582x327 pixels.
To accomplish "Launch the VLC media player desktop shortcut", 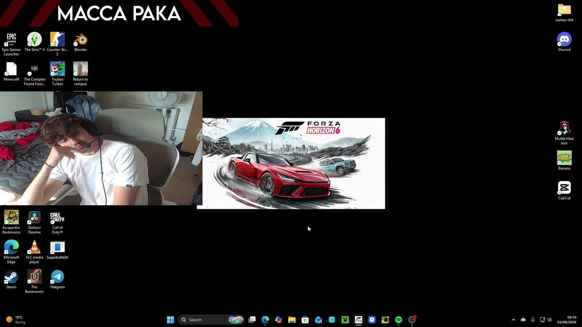I will pyautogui.click(x=35, y=252).
